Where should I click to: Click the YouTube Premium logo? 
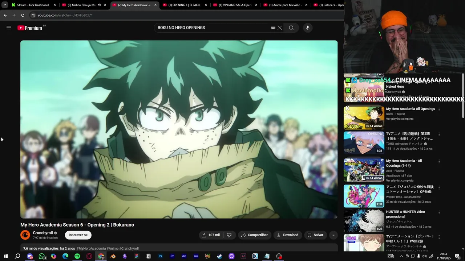tap(30, 28)
